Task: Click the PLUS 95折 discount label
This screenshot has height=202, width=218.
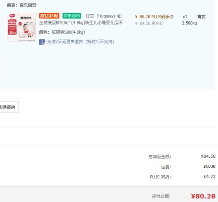Action: (160, 177)
